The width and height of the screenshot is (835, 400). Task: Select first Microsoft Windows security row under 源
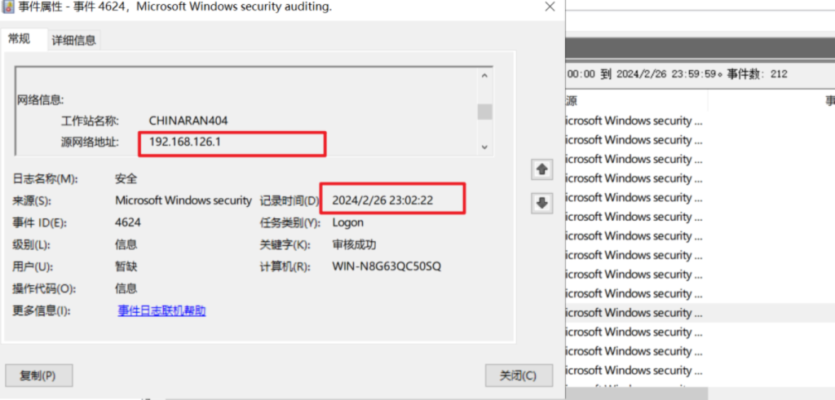pos(633,121)
